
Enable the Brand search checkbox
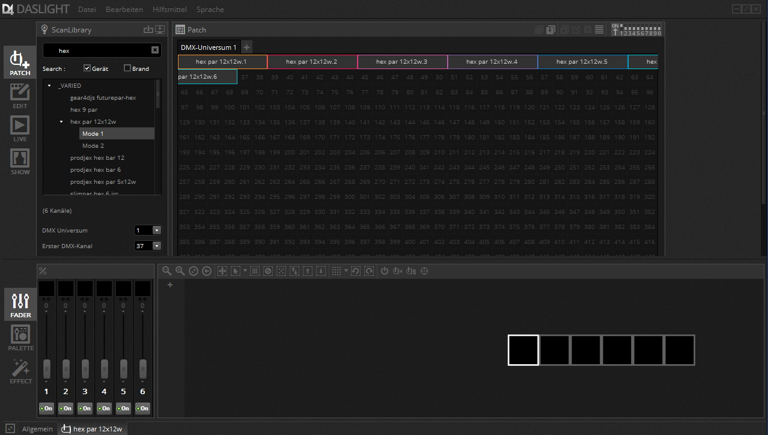(127, 68)
